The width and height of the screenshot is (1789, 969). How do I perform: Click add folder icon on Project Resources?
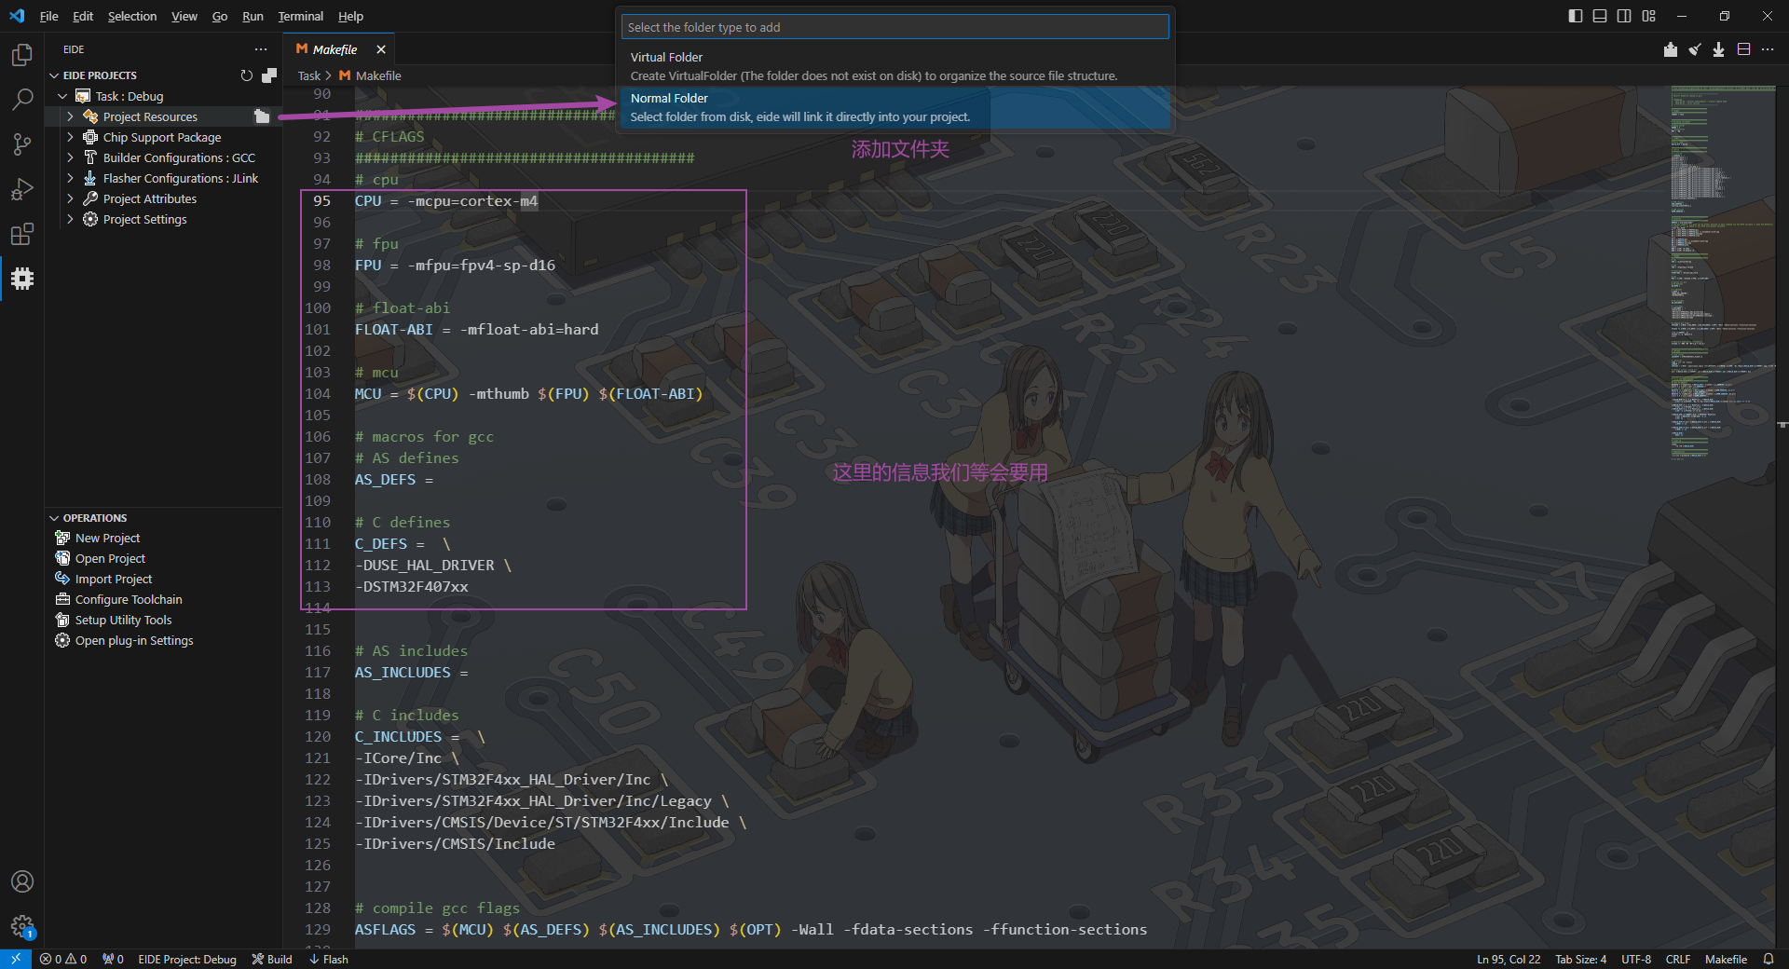coord(262,116)
